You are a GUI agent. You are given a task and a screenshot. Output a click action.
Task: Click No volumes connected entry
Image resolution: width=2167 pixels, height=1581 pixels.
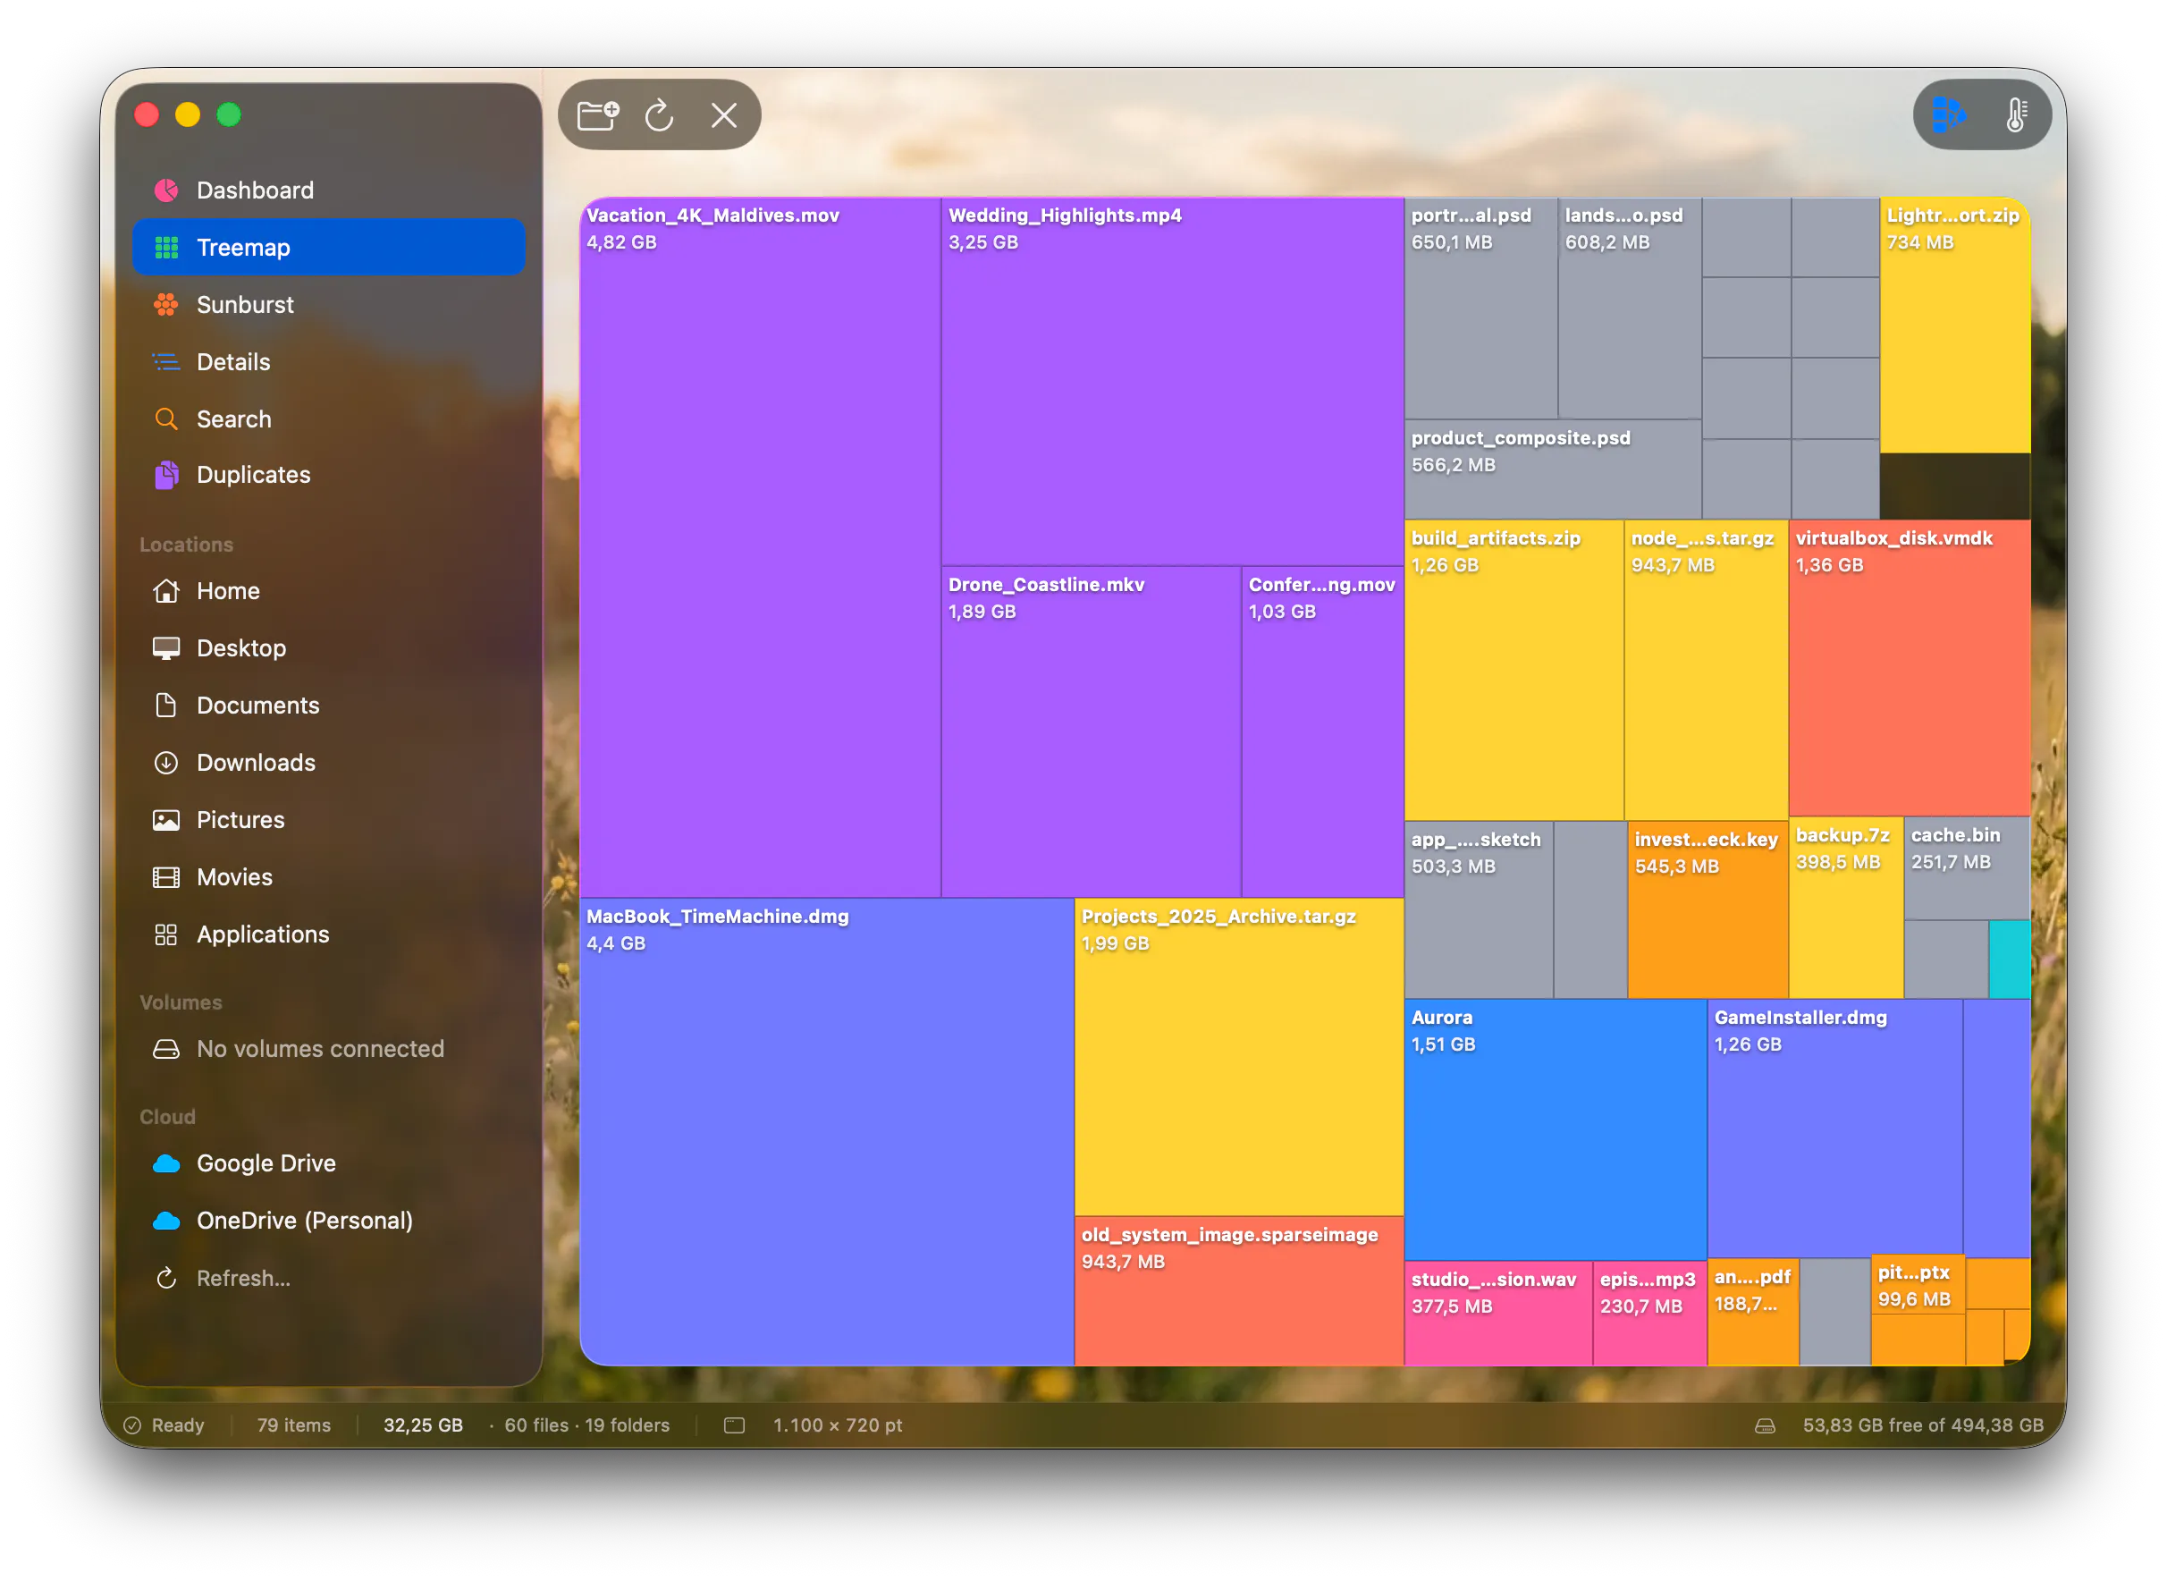[x=328, y=1050]
